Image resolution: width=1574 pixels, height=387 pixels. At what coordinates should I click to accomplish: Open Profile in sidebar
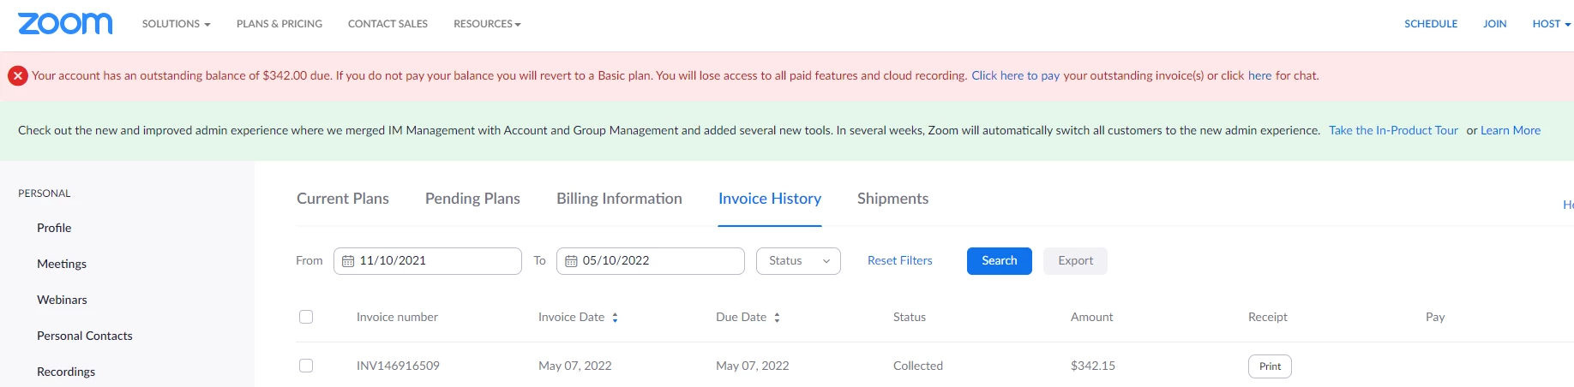(x=54, y=228)
